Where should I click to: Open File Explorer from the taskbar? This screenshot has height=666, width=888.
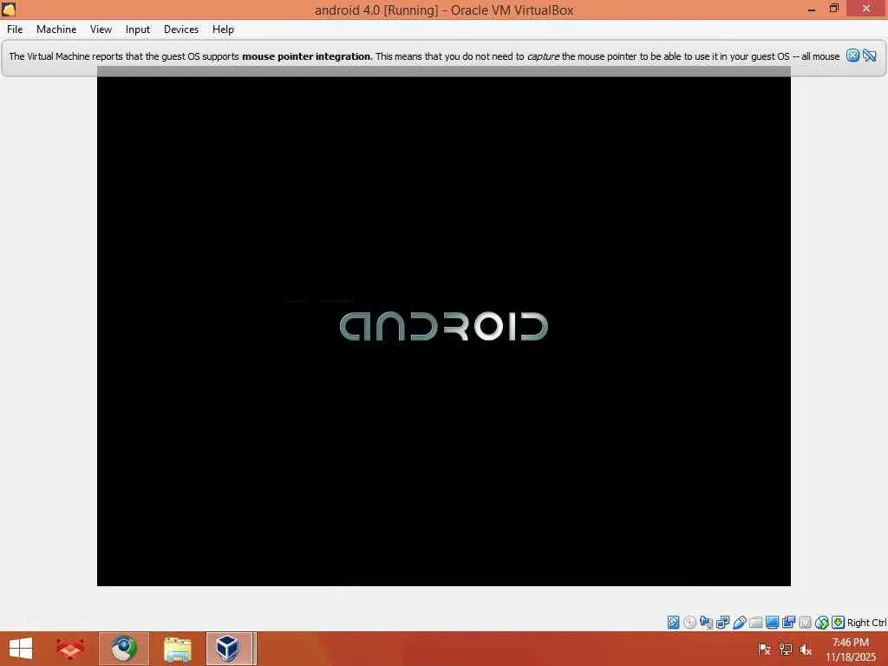(x=178, y=649)
